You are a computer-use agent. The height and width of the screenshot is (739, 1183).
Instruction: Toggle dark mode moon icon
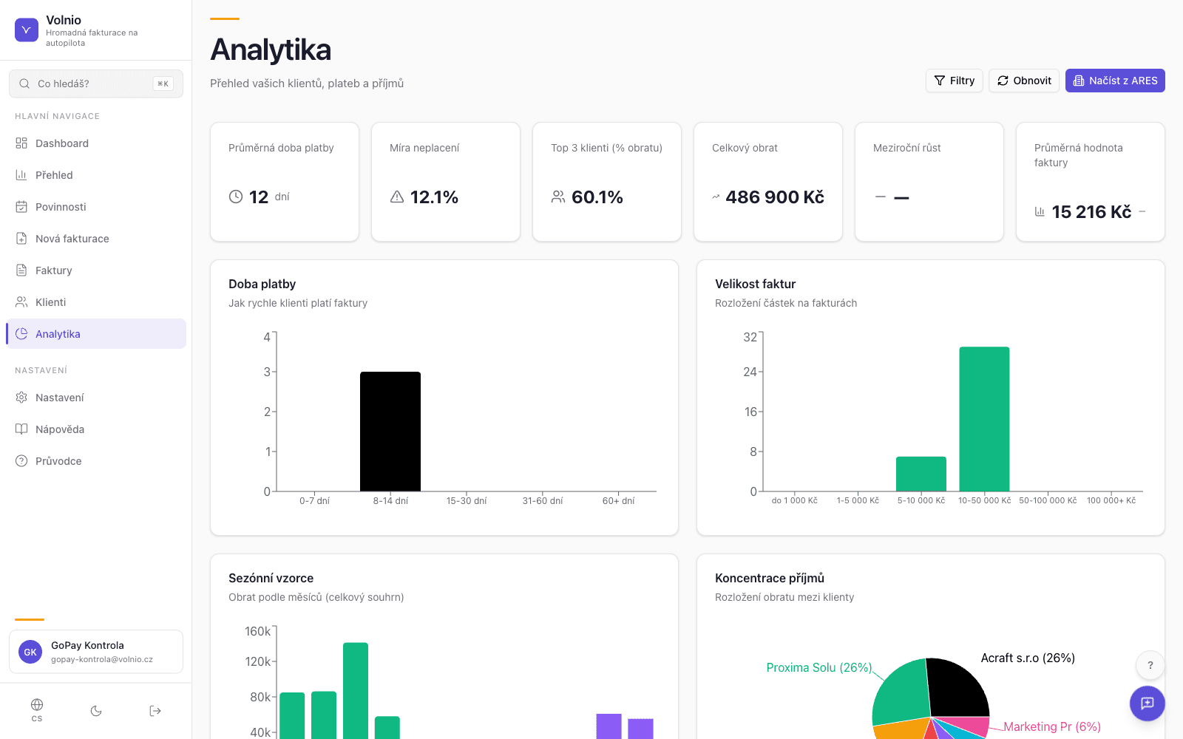click(x=96, y=711)
